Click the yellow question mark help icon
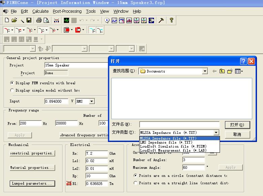This screenshot has width=263, height=196. tap(171, 20)
